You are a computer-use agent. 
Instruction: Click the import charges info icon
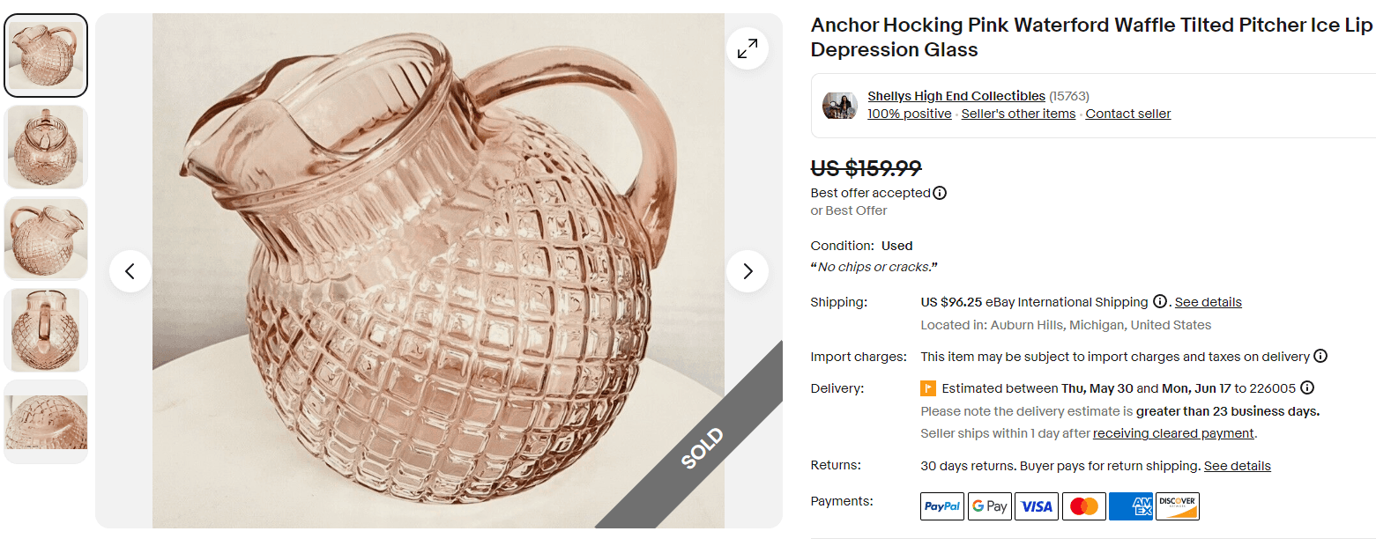(1320, 356)
